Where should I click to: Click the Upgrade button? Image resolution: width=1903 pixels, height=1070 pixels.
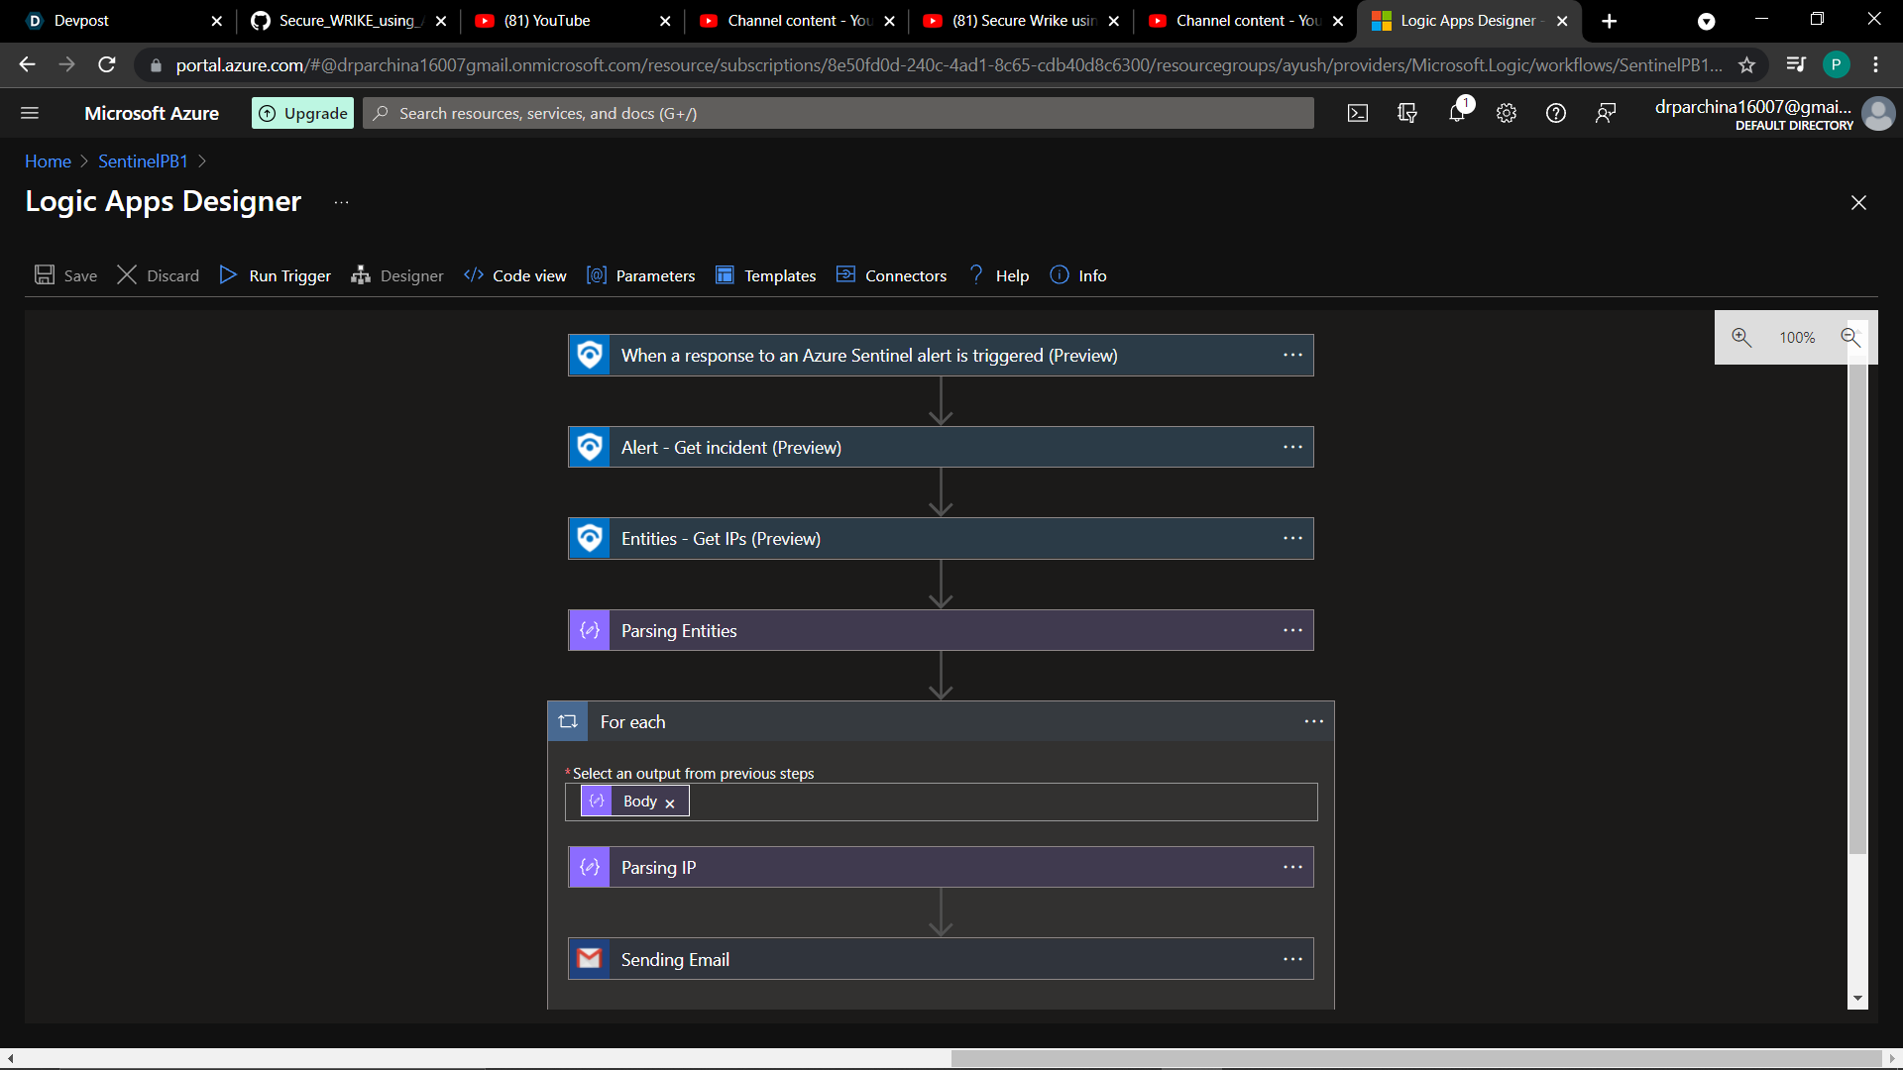[x=303, y=114]
